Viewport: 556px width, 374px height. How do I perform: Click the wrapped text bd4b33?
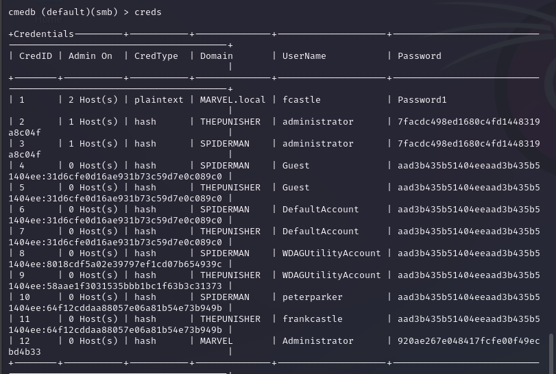(25, 352)
